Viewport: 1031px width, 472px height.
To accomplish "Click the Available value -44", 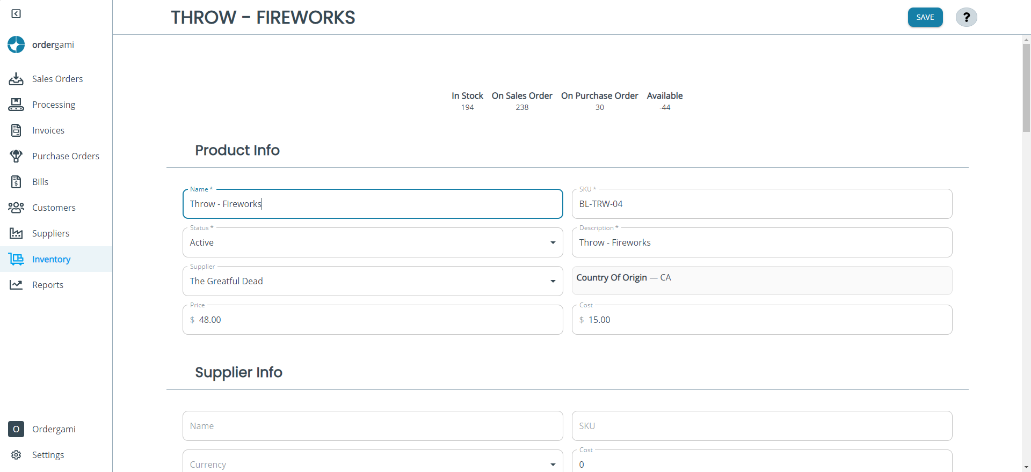I will tap(665, 107).
